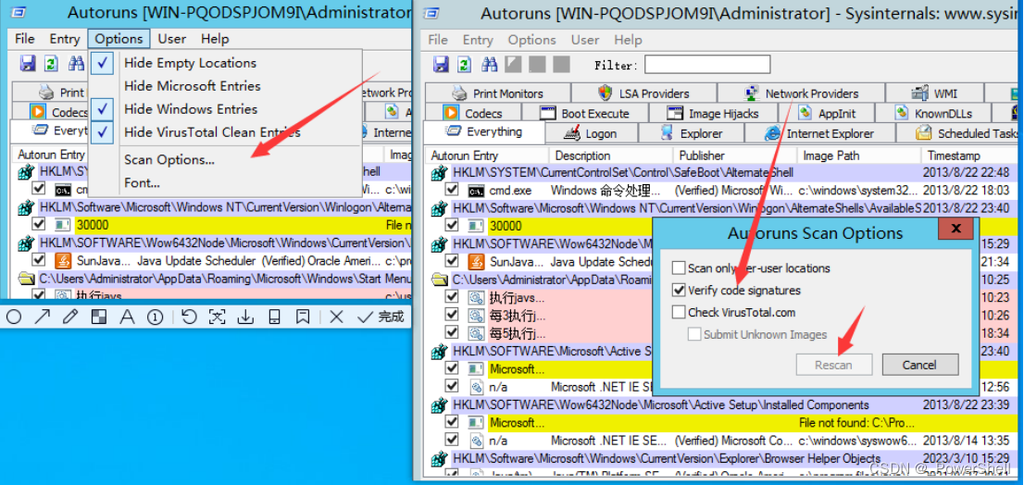The height and width of the screenshot is (485, 1024).
Task: Click the translate/OCR icon in the annotation toolbar
Action: tap(218, 317)
